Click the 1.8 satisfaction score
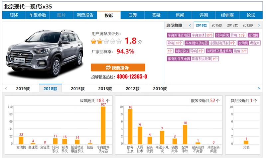Screen dimensions: 266x158 click(x=131, y=41)
